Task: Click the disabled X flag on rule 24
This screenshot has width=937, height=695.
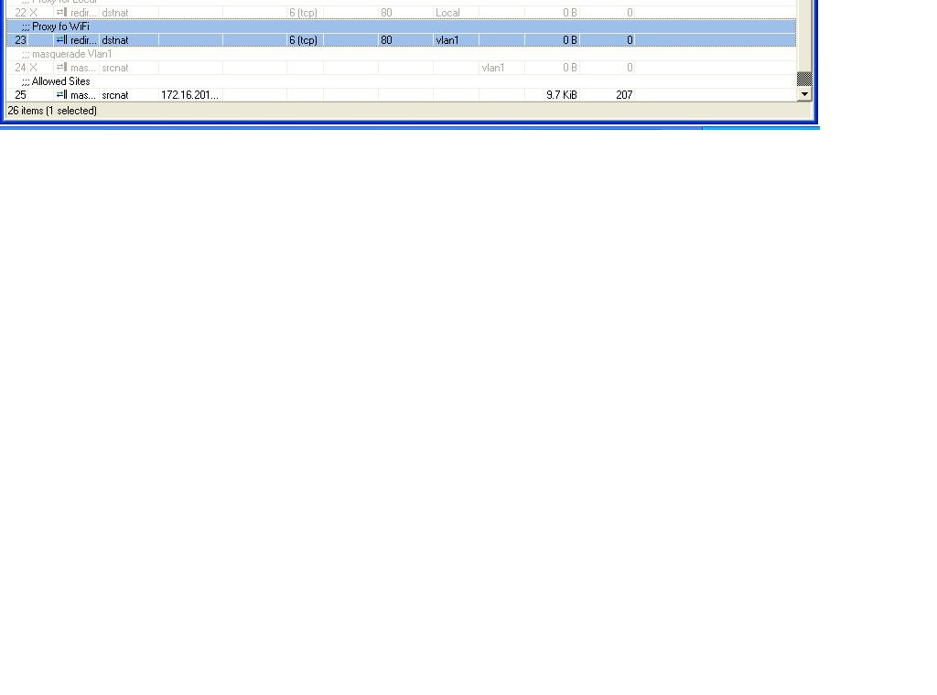Action: tap(34, 68)
